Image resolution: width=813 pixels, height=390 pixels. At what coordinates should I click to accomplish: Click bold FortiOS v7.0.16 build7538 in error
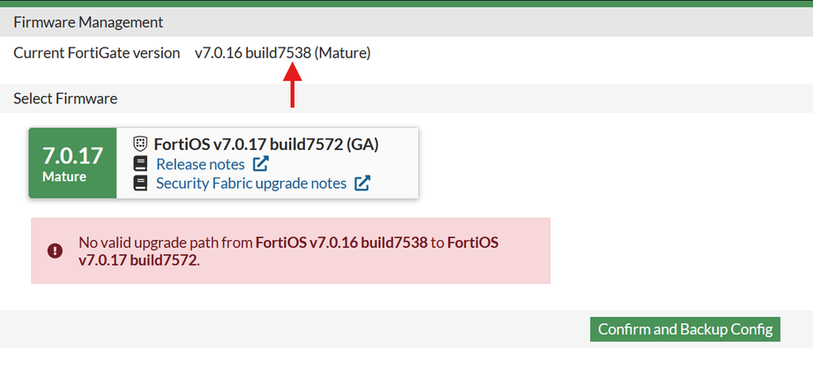point(342,243)
